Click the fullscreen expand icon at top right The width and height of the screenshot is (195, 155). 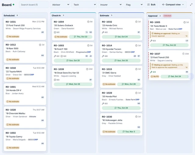tap(191, 5)
